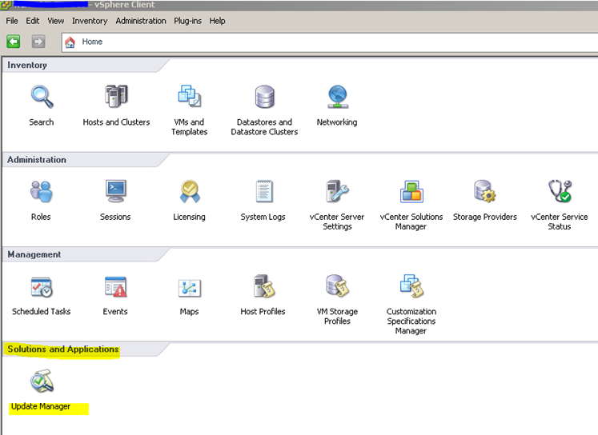Open the Networking inventory view

(338, 97)
